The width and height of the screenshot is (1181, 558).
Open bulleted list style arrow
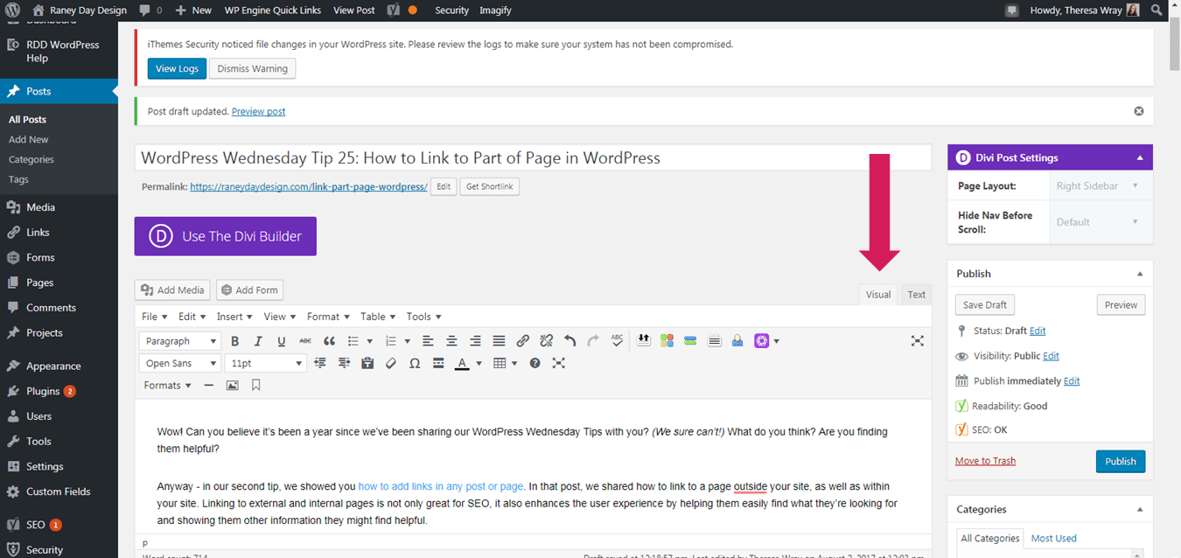[x=370, y=341]
